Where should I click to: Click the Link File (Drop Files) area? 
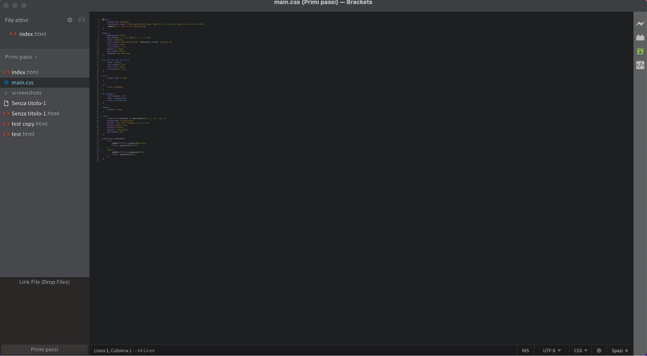point(44,282)
